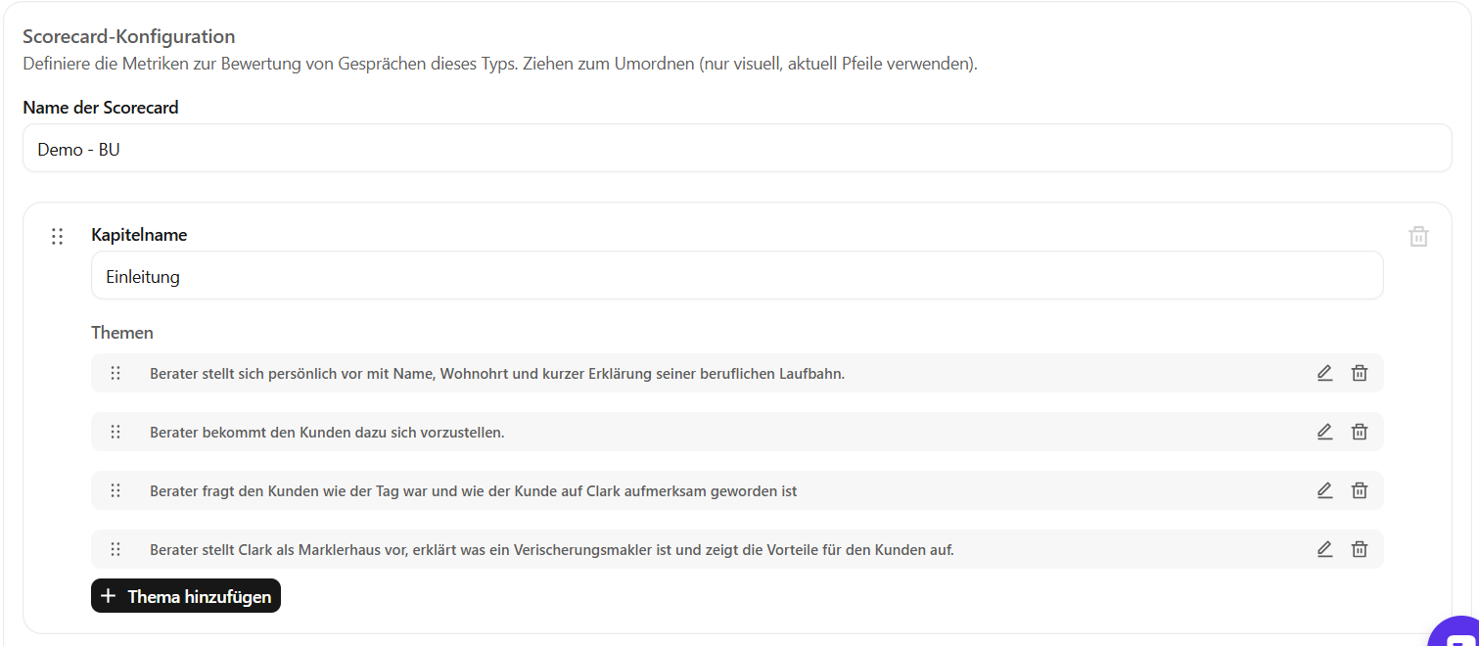Delete the 'Berater stellt sich persönlich vor' topic
This screenshot has height=646, width=1479.
(1360, 373)
